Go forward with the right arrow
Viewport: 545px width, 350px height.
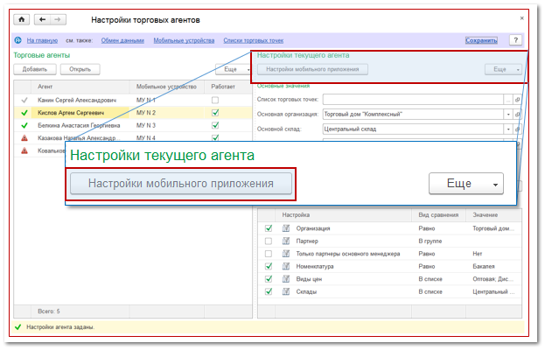(57, 19)
